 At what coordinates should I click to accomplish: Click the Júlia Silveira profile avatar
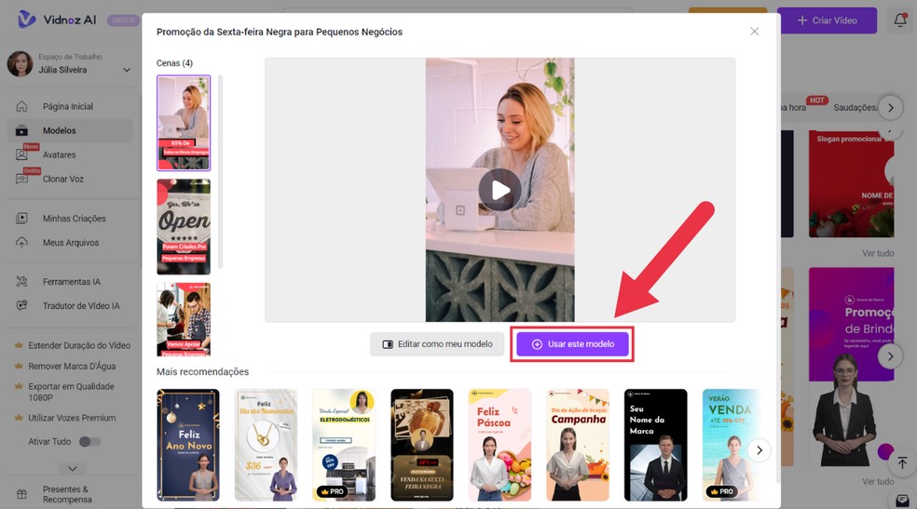coord(20,63)
